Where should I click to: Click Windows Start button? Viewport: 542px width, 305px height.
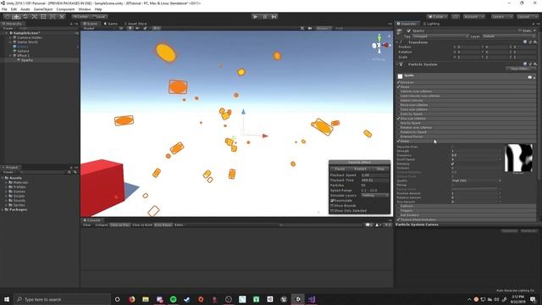coord(6,299)
